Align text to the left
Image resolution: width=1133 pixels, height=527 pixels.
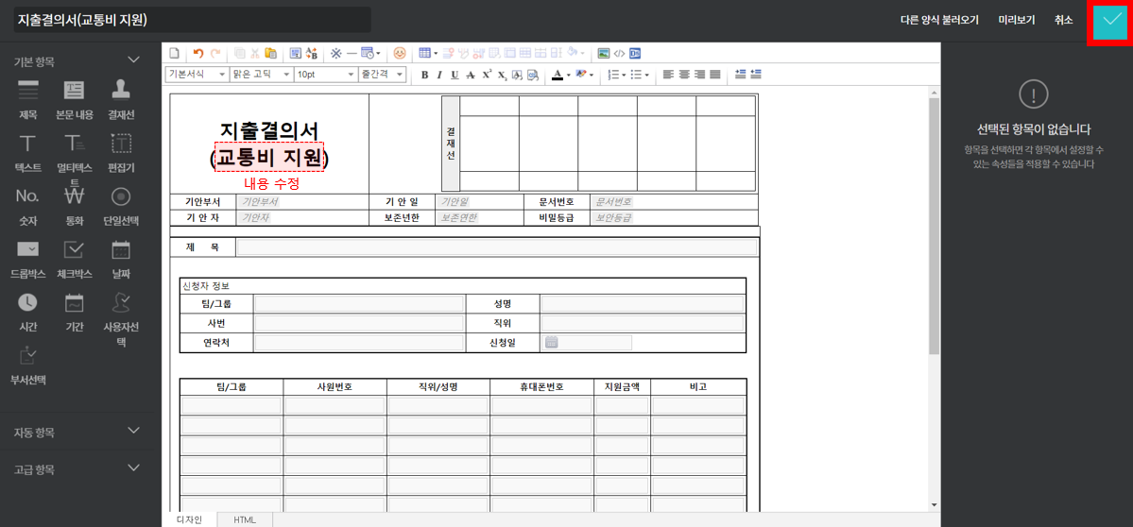(x=668, y=75)
